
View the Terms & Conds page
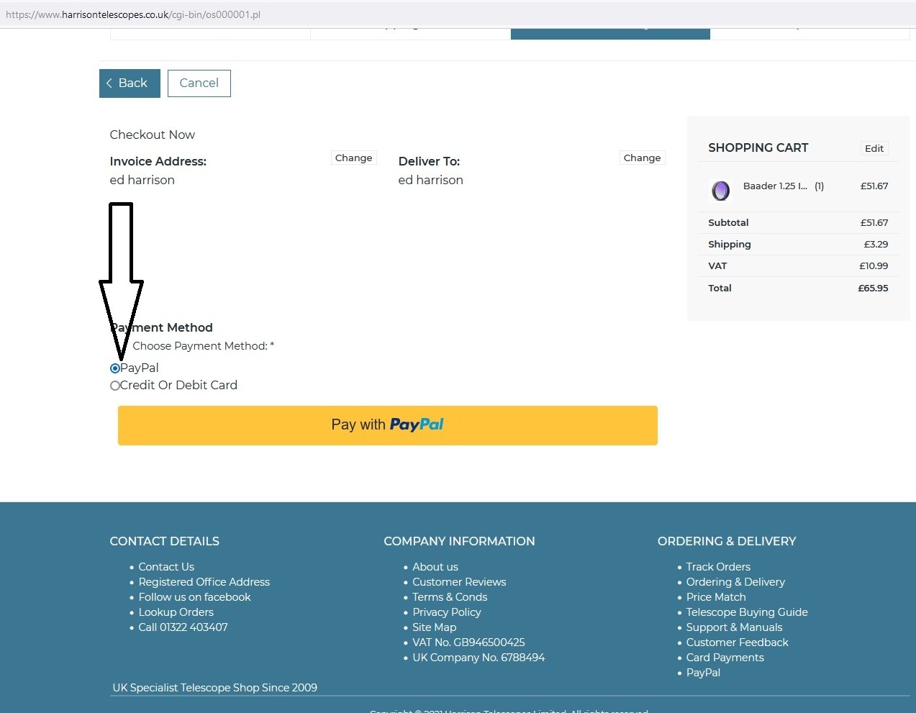pos(450,597)
